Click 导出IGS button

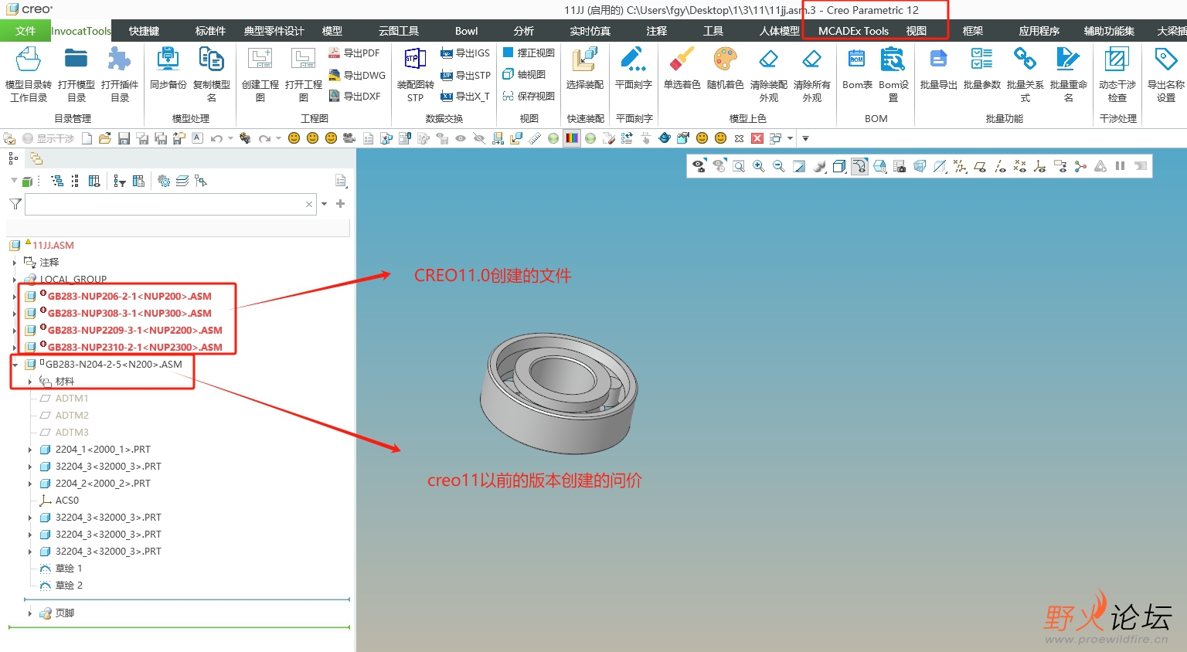pyautogui.click(x=465, y=53)
